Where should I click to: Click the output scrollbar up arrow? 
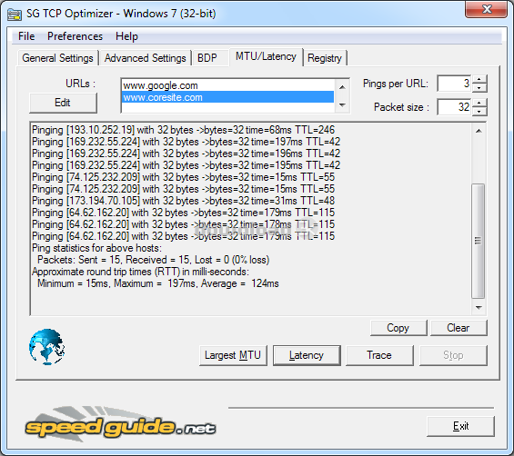(x=479, y=131)
